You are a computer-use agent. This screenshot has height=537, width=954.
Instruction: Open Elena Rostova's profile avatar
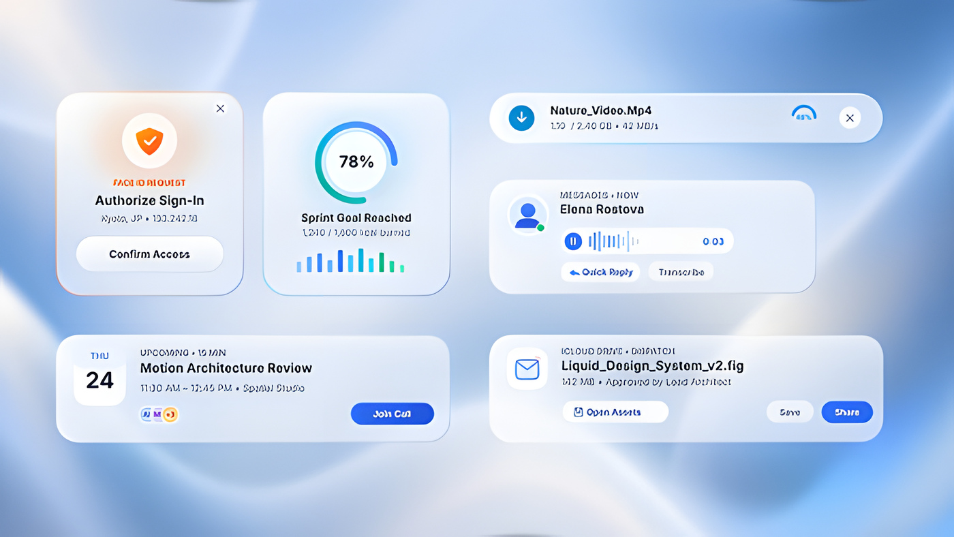[527, 215]
